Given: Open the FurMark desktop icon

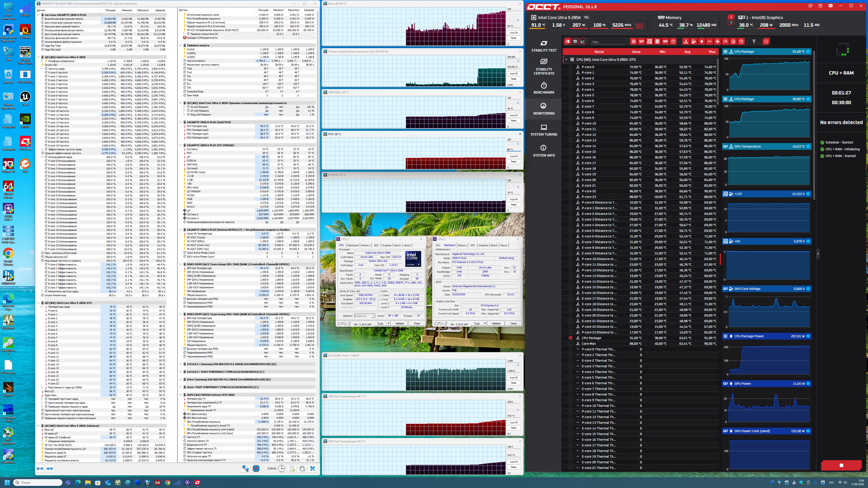Looking at the screenshot, I should pyautogui.click(x=25, y=31).
